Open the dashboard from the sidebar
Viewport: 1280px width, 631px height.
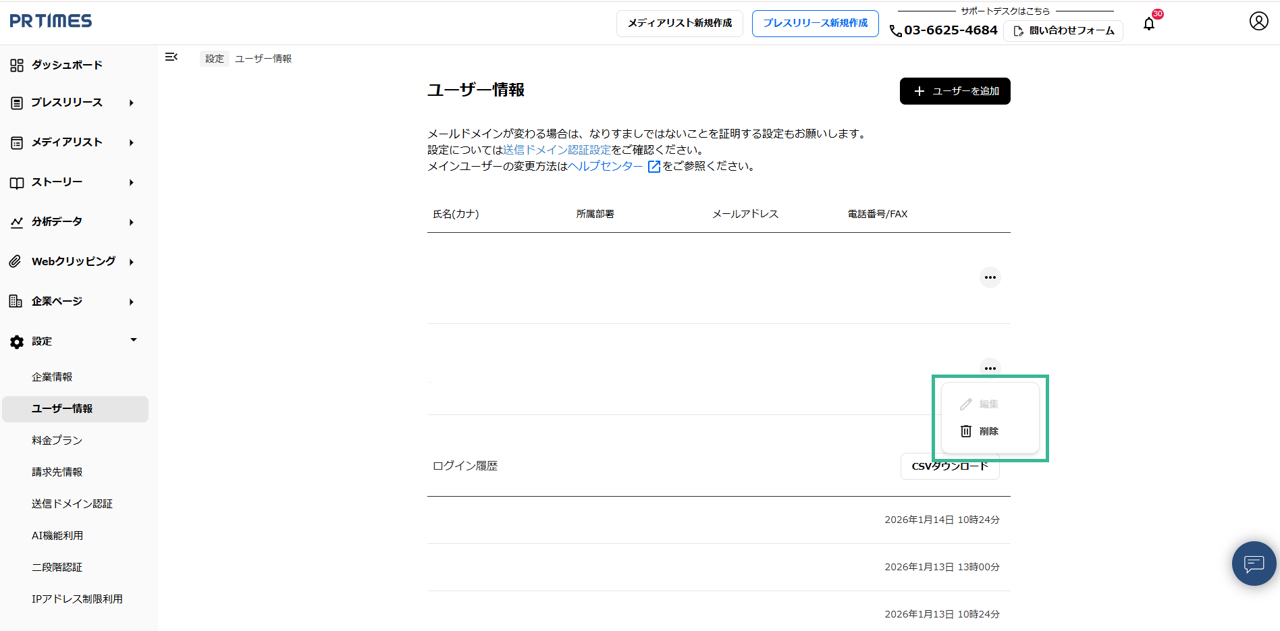coord(65,65)
